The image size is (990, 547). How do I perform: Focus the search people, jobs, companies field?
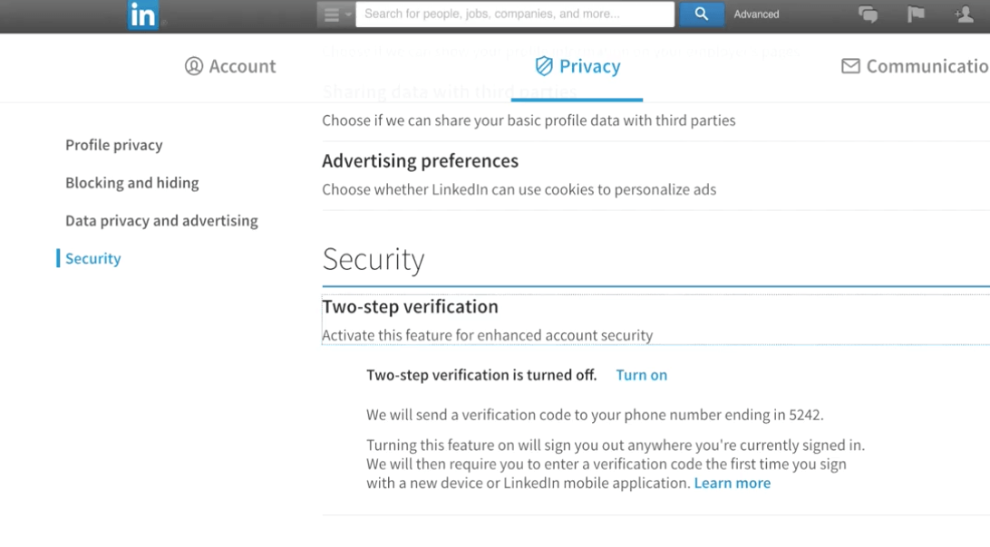click(x=515, y=14)
